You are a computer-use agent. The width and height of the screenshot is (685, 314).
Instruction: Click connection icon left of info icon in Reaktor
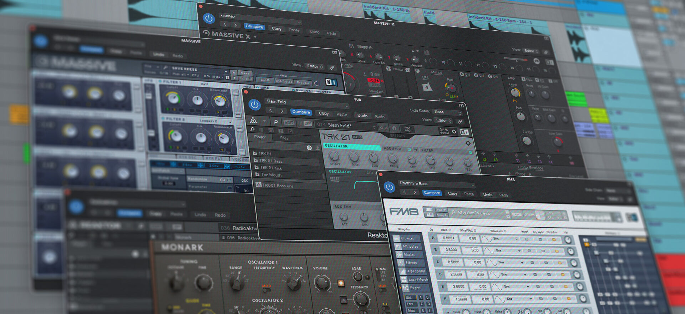coord(384,127)
